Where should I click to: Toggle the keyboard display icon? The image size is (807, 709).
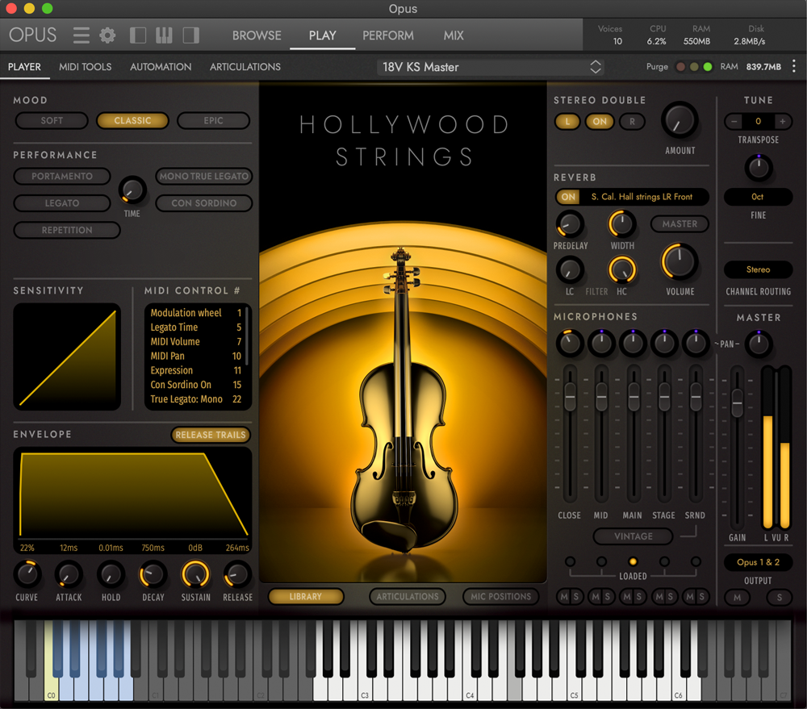point(164,35)
